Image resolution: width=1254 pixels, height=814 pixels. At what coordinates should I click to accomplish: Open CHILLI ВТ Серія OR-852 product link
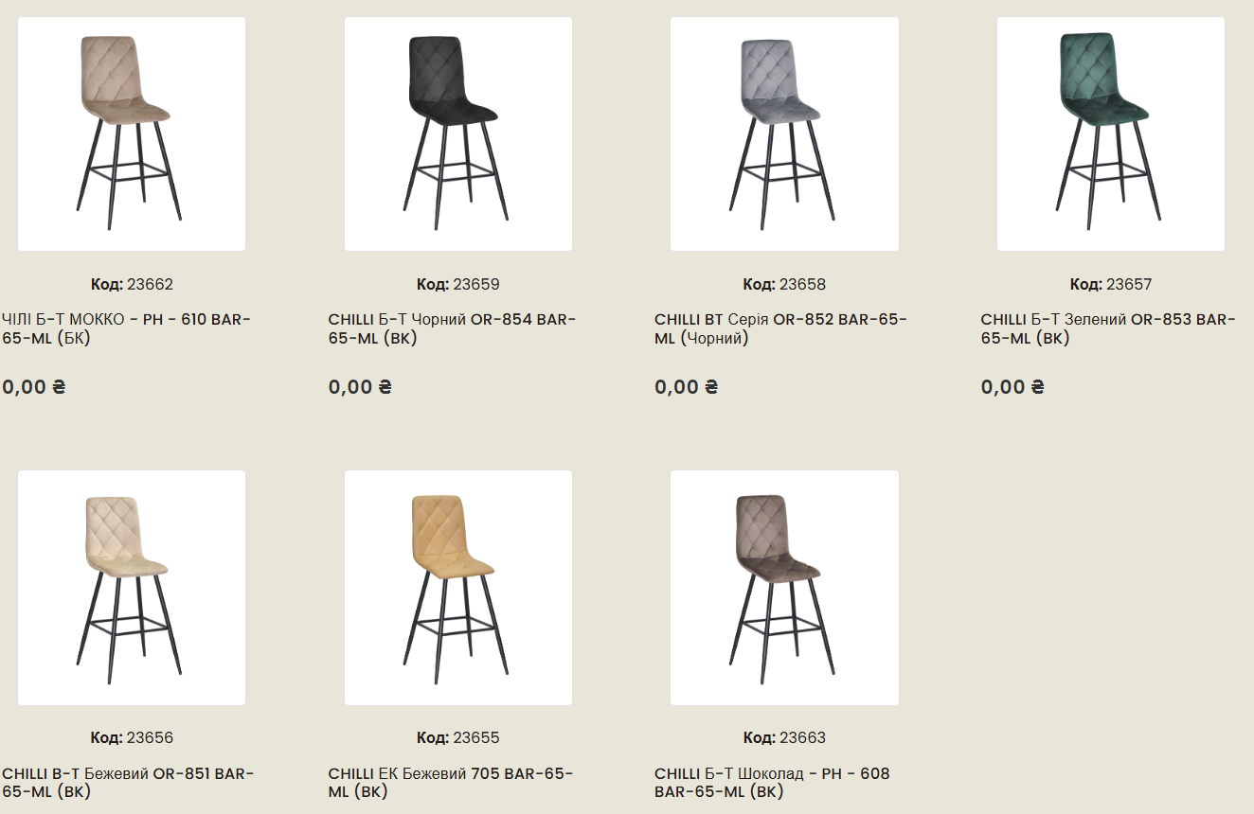coord(781,328)
